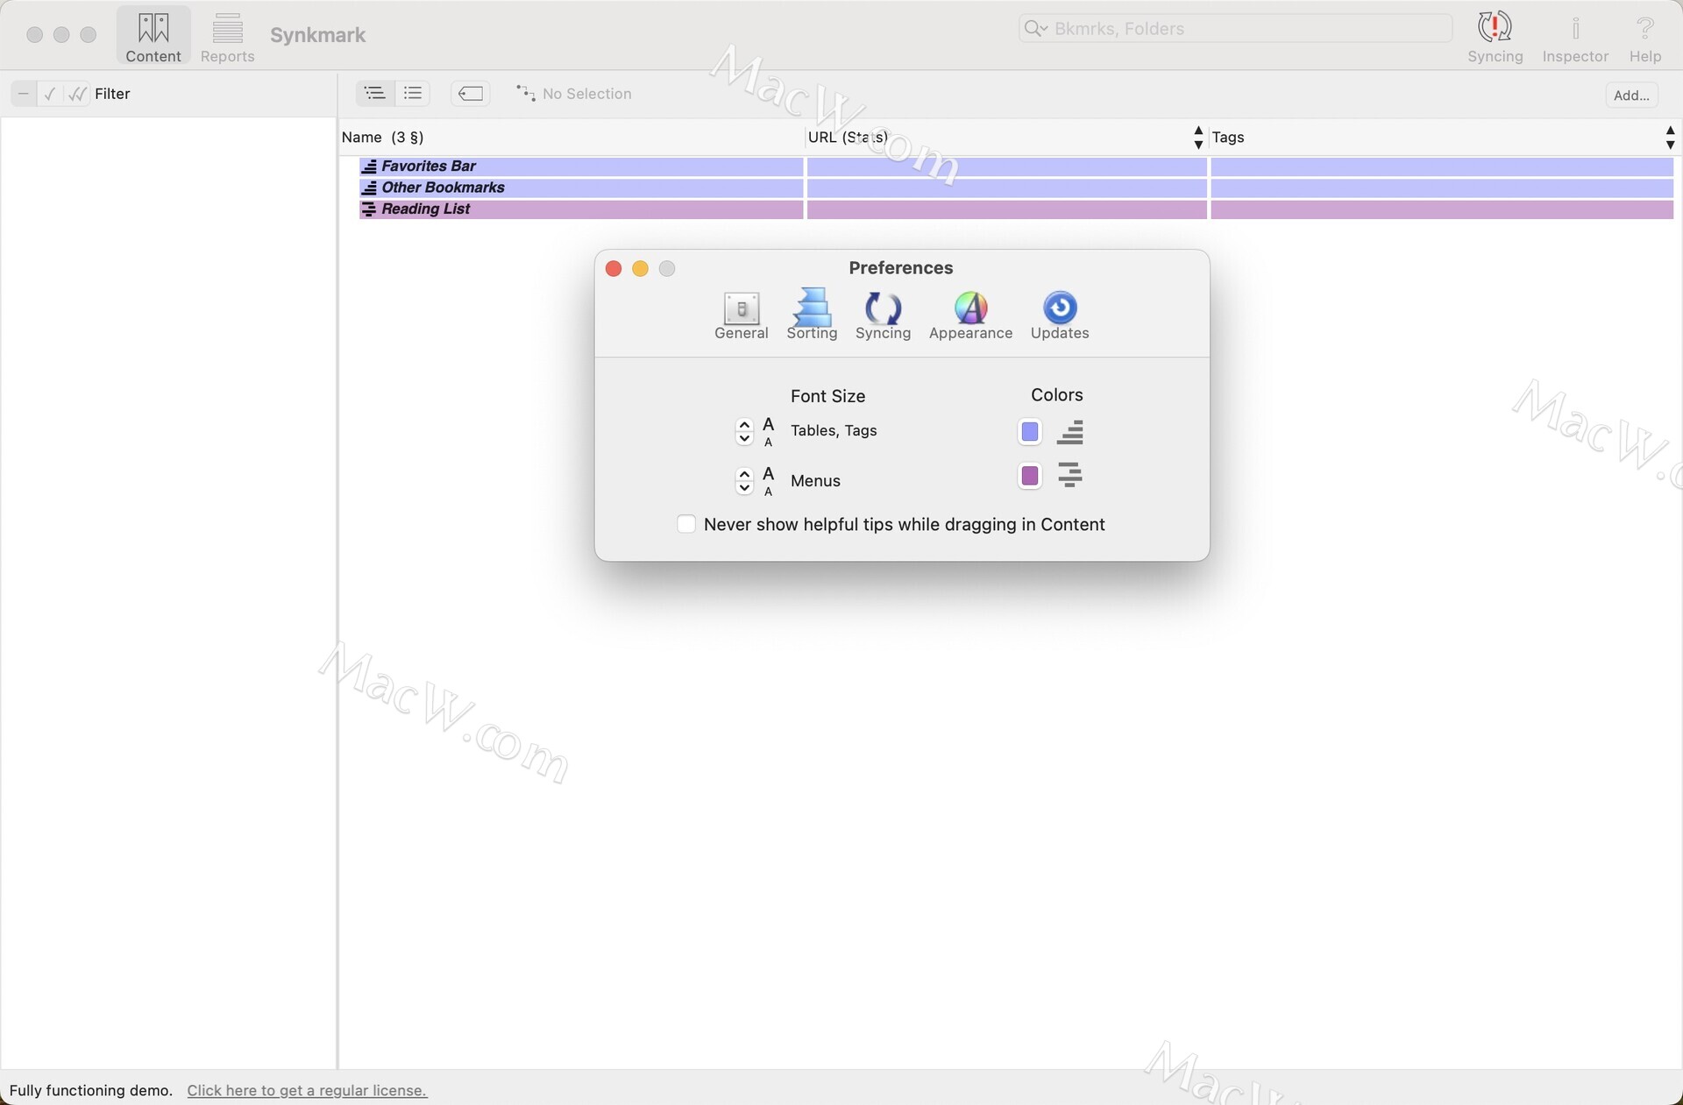Open the search scope magnifier dropdown
The height and width of the screenshot is (1105, 1683).
click(1036, 28)
